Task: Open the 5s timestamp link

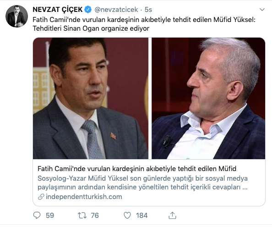Action: 148,10
